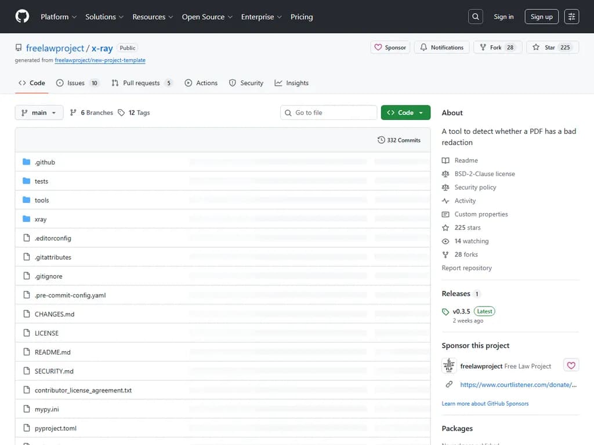This screenshot has height=445, width=594.
Task: Expand the Platform menu
Action: coord(59,17)
